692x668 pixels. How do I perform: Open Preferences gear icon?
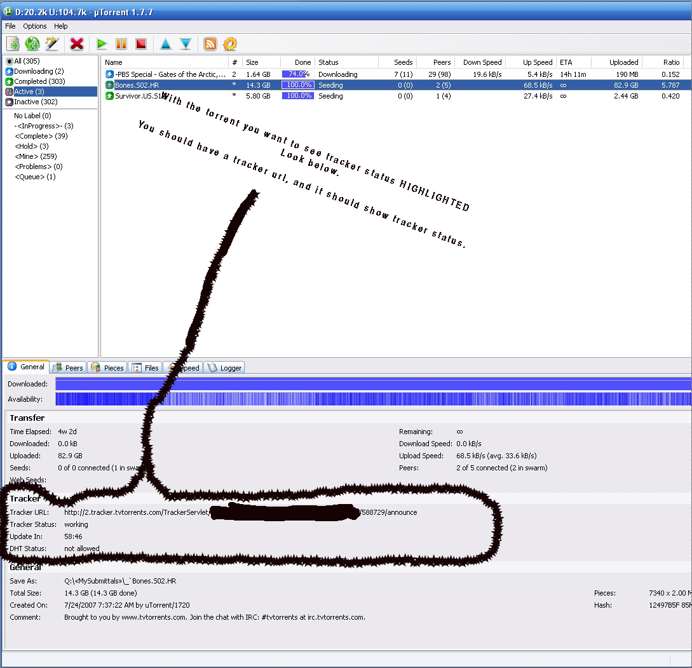pos(230,44)
